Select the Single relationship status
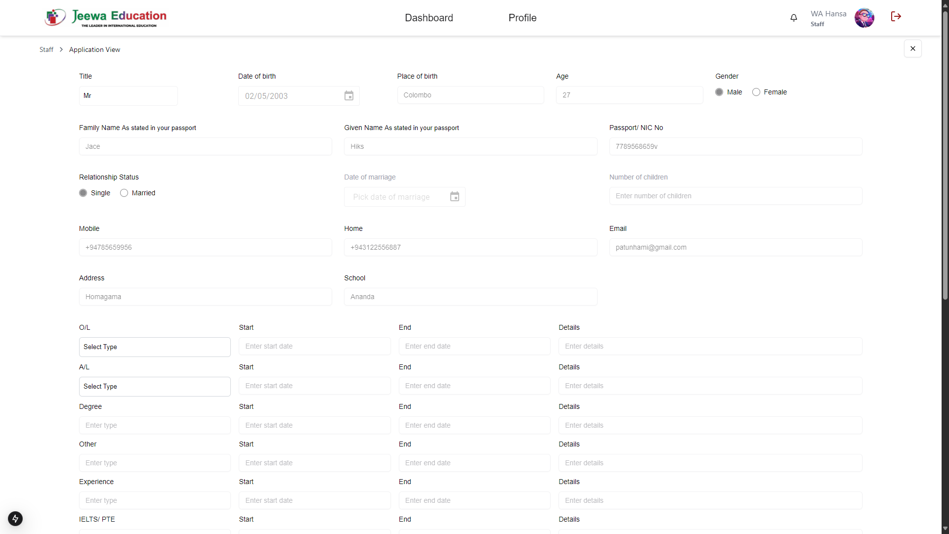The image size is (949, 534). (x=83, y=193)
